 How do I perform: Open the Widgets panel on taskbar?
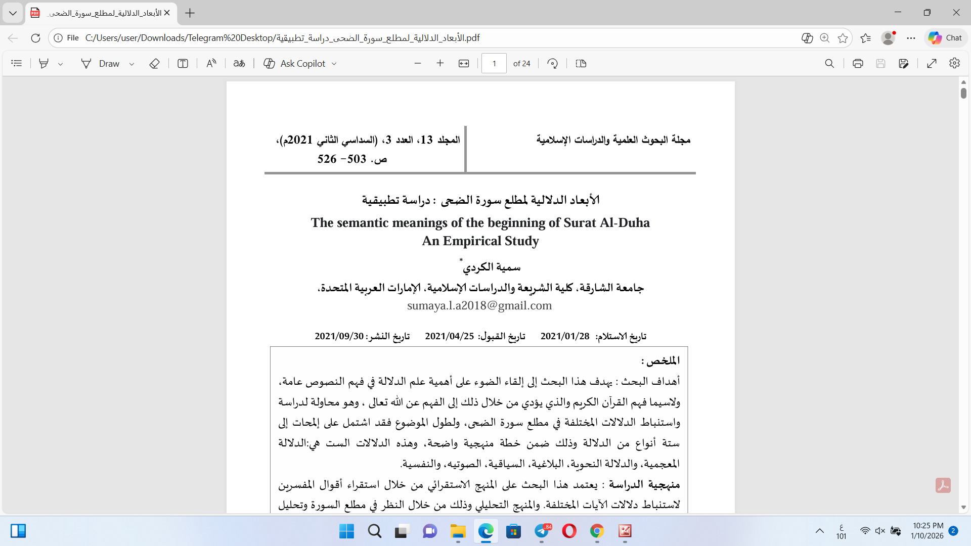pos(18,531)
